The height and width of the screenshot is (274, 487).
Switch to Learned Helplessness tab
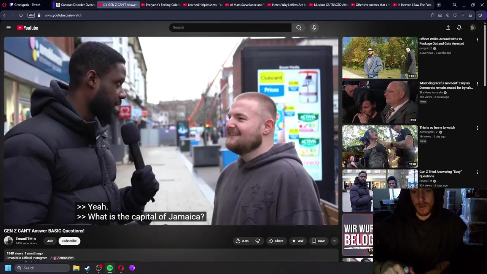[x=202, y=5]
